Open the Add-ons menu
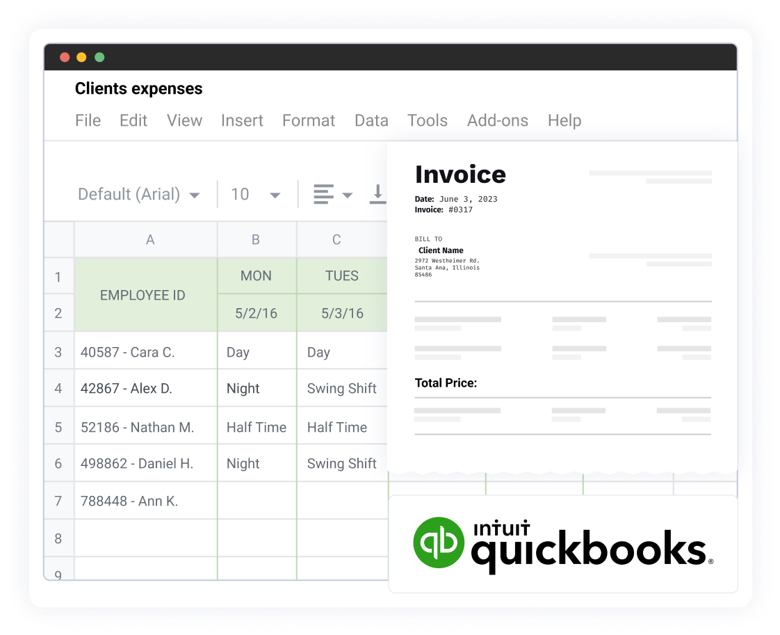 (x=498, y=120)
